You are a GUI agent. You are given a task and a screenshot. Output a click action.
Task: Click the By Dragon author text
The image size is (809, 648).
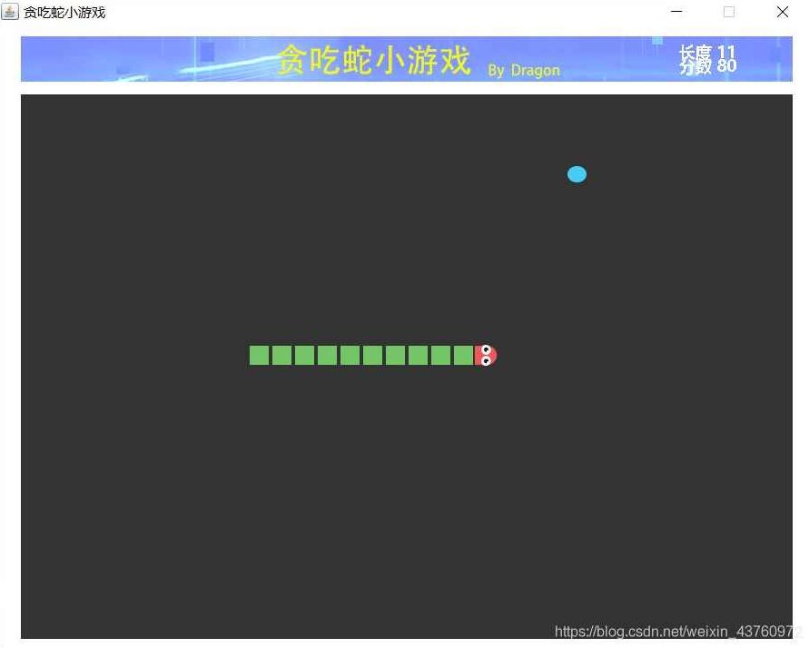pyautogui.click(x=523, y=70)
